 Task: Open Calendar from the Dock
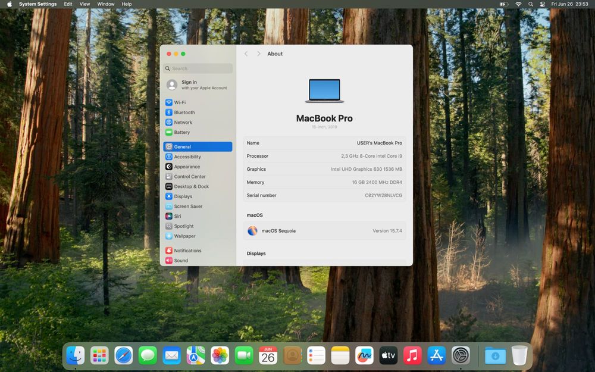coord(268,356)
